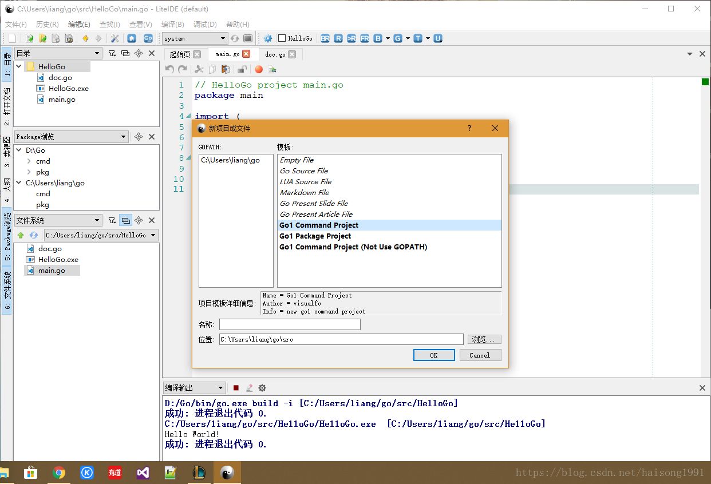
Task: Open the B build options dropdown arrow
Action: 388,38
